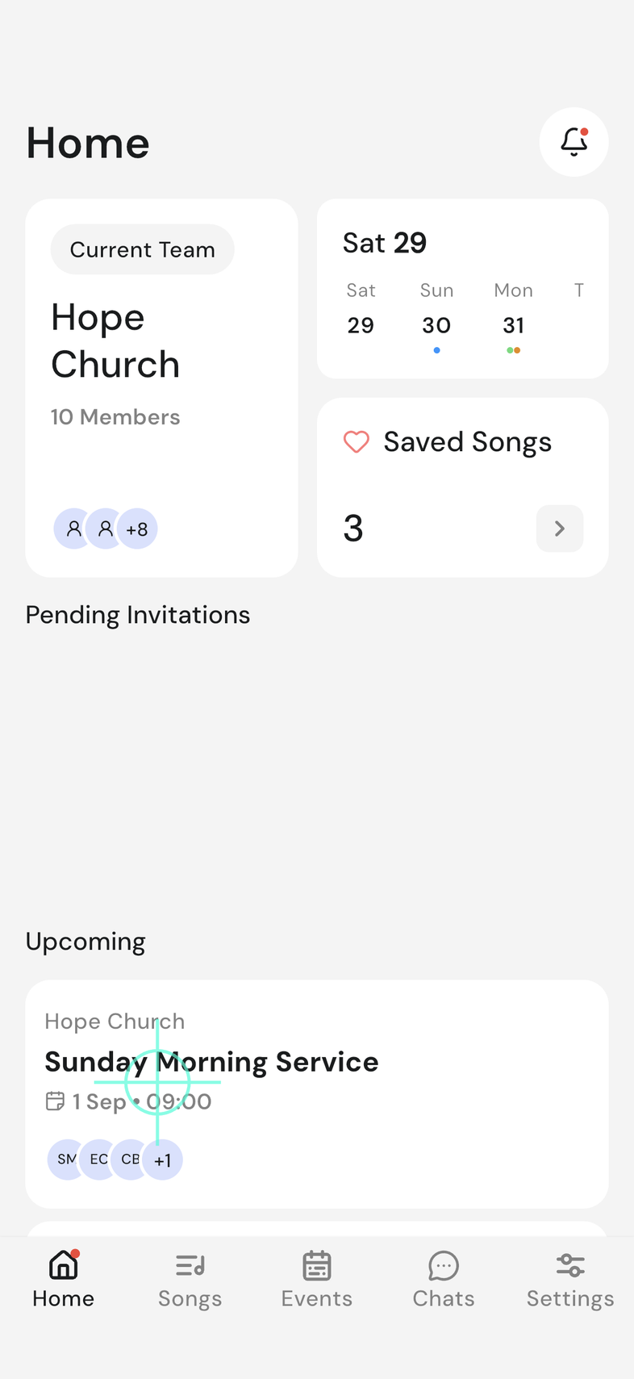Tap the Home tab icon
This screenshot has width=634, height=1379.
pyautogui.click(x=64, y=1265)
